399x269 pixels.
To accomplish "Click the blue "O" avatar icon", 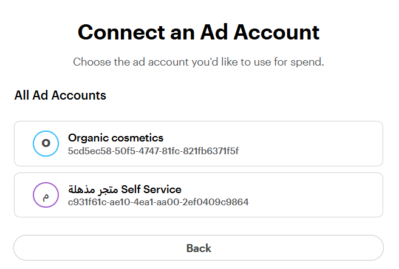I will [46, 143].
